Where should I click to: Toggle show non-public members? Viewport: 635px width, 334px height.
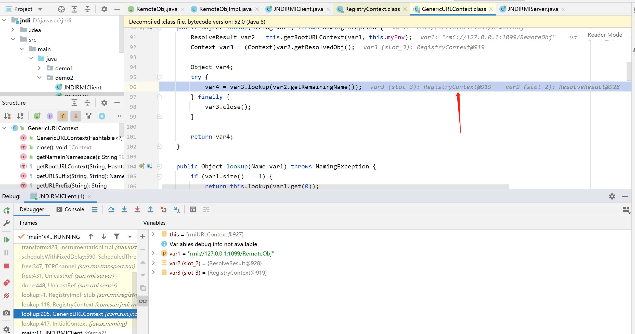click(x=76, y=116)
